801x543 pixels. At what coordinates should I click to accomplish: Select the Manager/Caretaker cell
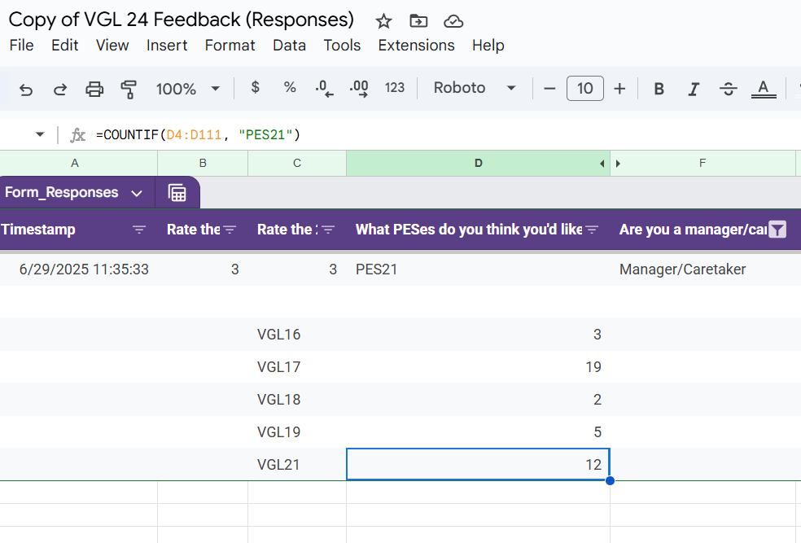[703, 269]
